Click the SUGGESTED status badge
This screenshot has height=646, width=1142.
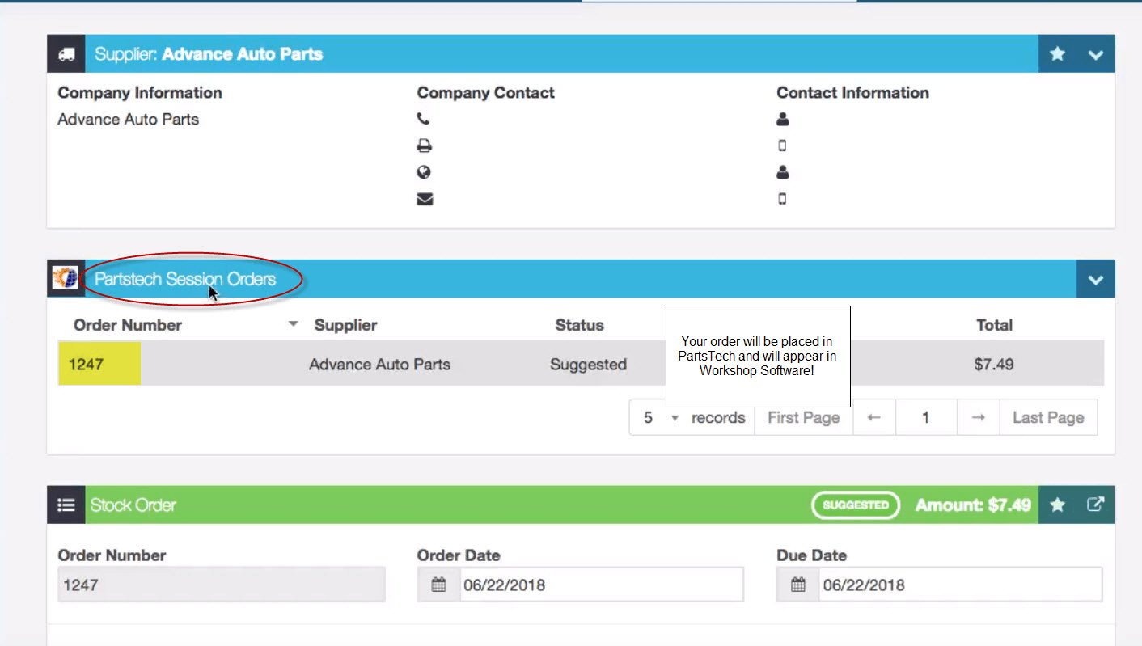(x=856, y=505)
